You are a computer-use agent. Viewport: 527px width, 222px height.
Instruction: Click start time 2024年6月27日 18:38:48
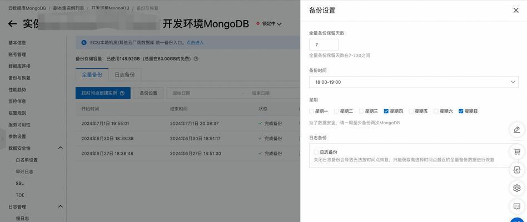[107, 153]
